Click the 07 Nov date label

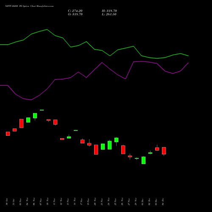(41, 202)
